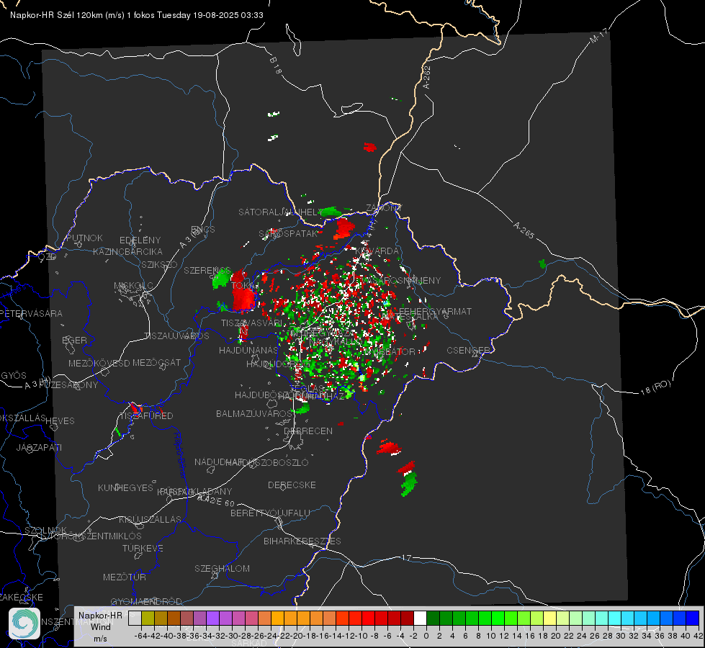Click the red echo below Sátoraljaújhely
The image size is (705, 648).
[x=344, y=228]
